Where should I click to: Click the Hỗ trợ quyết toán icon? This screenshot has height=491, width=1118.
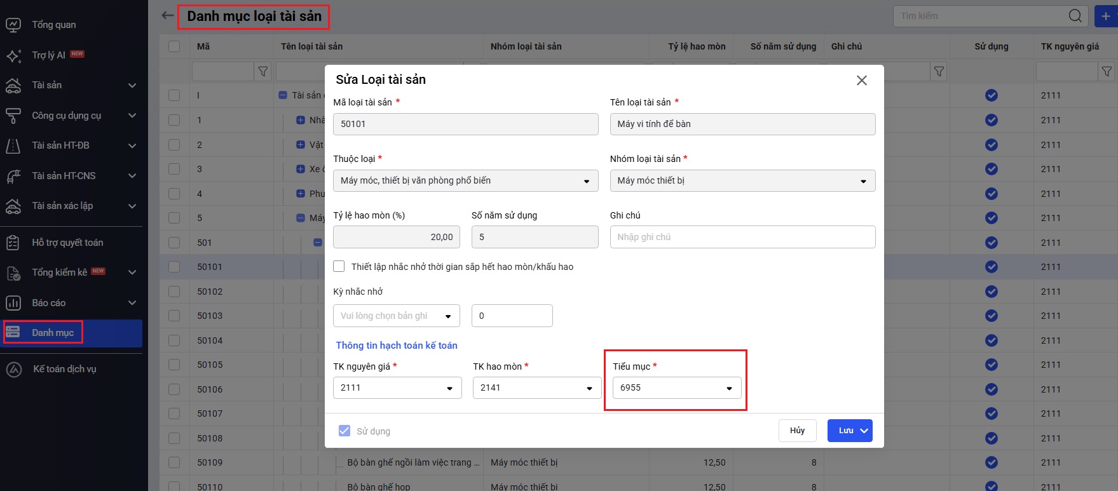pos(13,243)
